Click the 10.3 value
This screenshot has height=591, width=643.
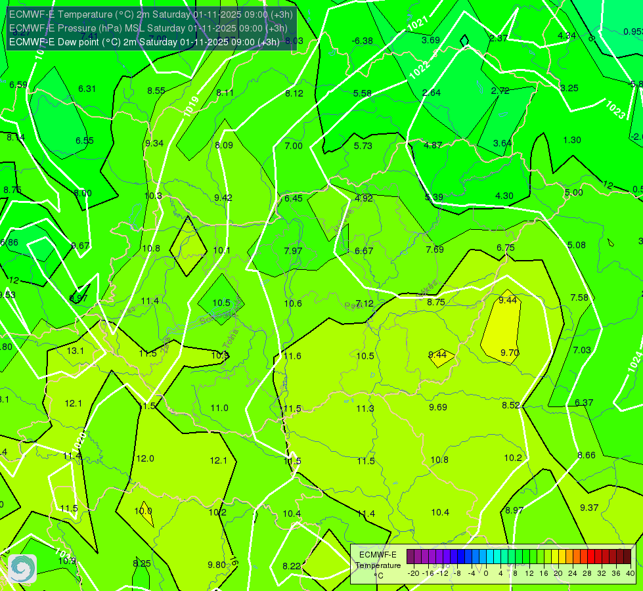(x=153, y=196)
